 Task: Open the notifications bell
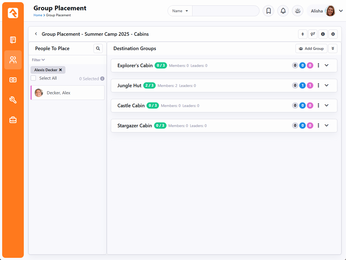point(283,11)
